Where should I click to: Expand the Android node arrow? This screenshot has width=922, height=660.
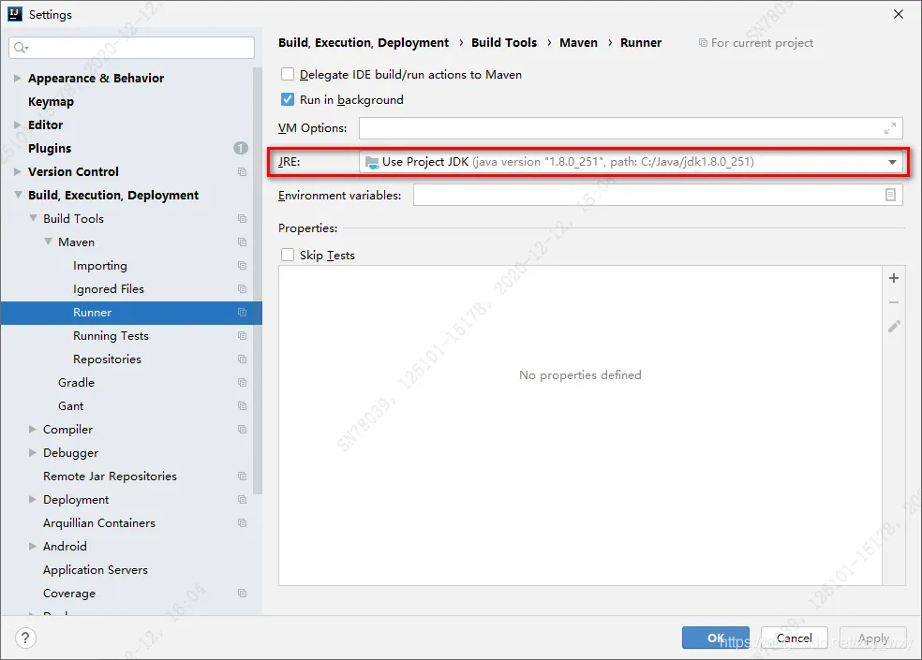tap(33, 546)
